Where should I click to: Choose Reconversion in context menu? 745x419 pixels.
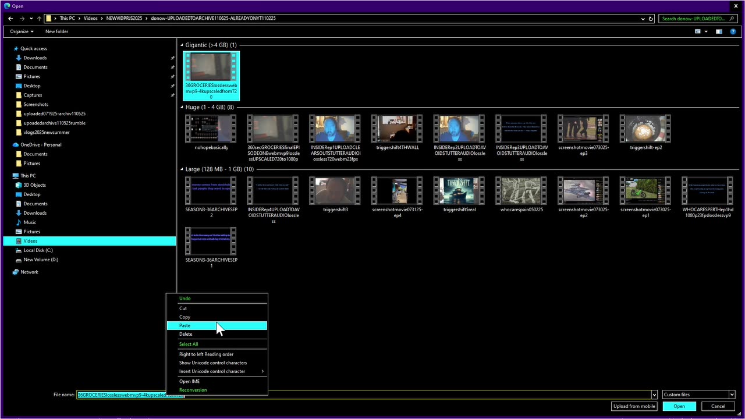point(217,390)
